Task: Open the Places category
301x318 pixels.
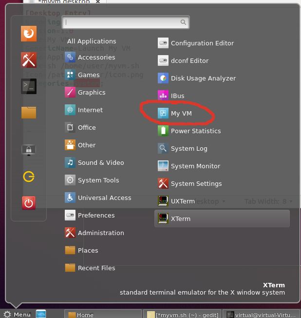Action: pyautogui.click(x=81, y=250)
